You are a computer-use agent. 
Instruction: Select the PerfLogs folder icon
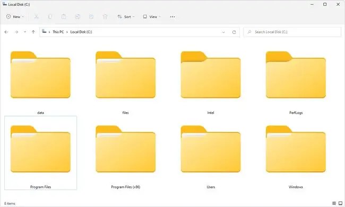[x=296, y=75]
